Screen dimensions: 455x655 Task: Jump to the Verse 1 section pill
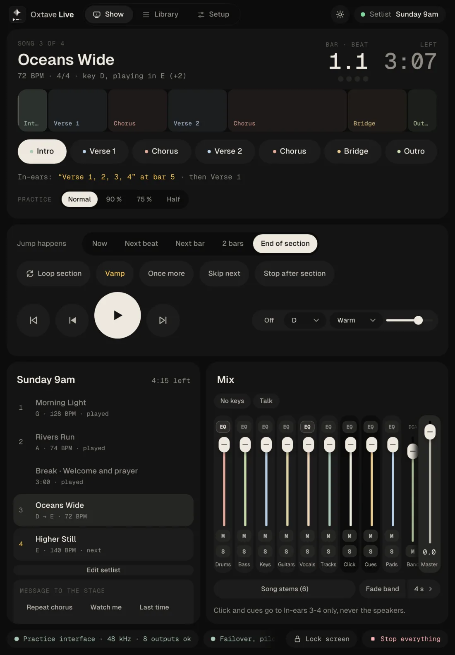click(x=99, y=151)
